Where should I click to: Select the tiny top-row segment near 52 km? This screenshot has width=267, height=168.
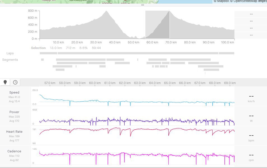click(138, 60)
